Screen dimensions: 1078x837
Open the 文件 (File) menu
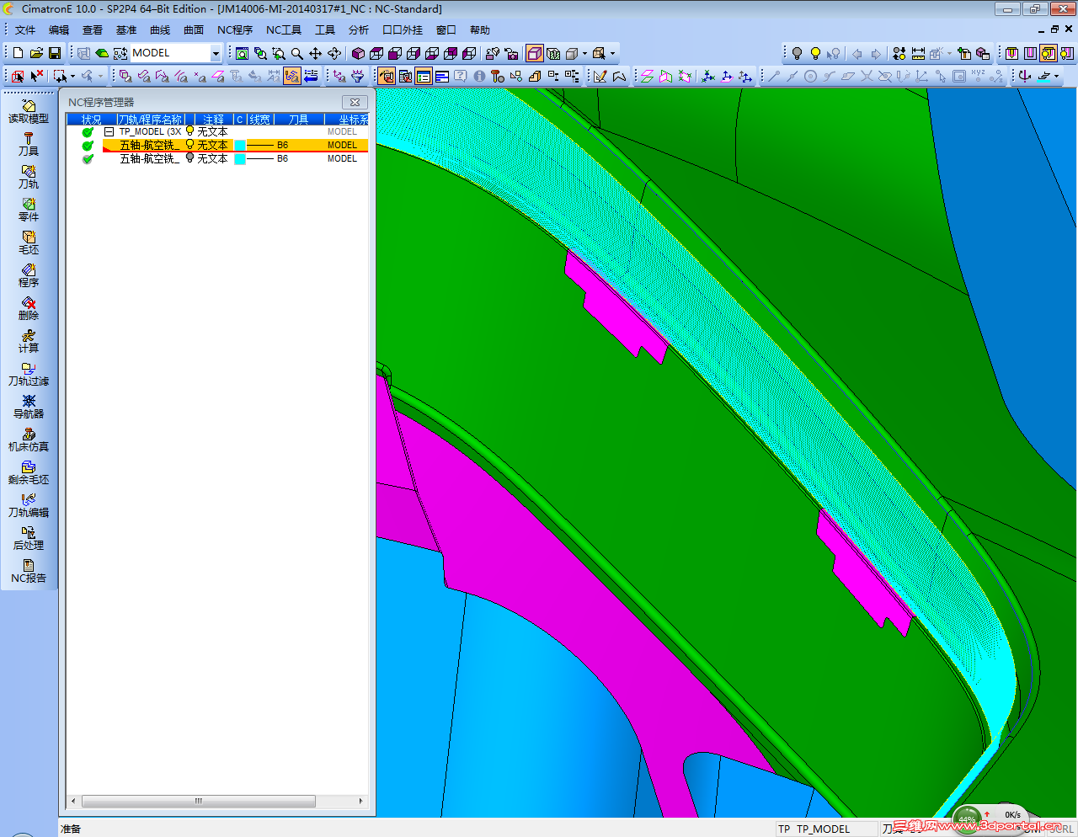point(25,30)
